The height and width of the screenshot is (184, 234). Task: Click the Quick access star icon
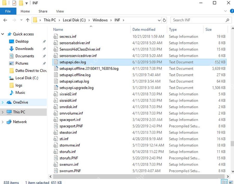click(9, 34)
